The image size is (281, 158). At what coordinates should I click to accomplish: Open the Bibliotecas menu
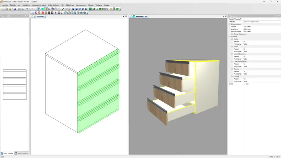click(70, 5)
